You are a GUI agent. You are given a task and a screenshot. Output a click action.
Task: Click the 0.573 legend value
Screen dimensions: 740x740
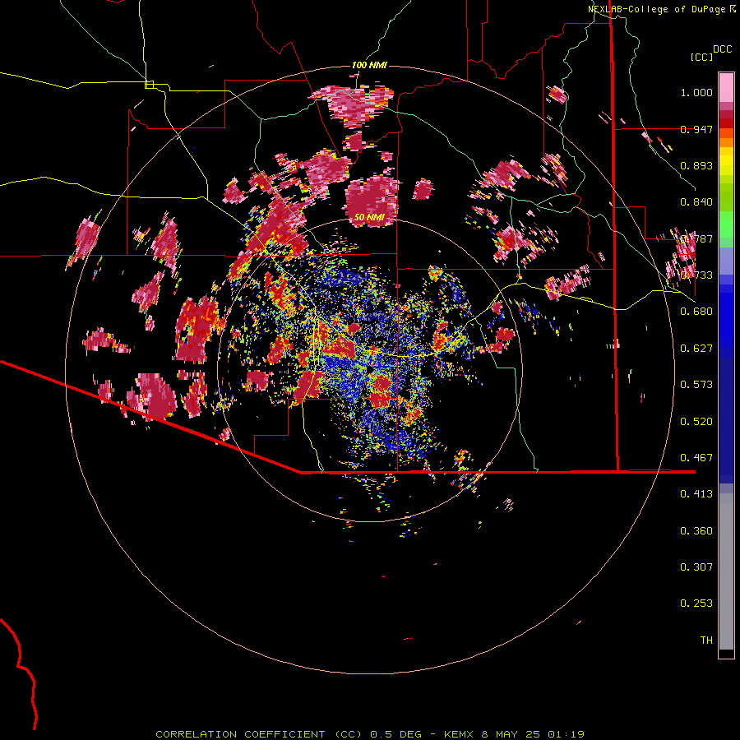[696, 385]
